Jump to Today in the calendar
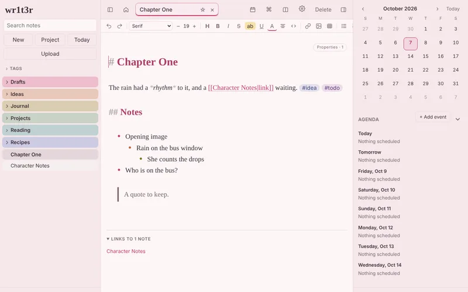Image resolution: width=468 pixels, height=292 pixels. pyautogui.click(x=453, y=9)
